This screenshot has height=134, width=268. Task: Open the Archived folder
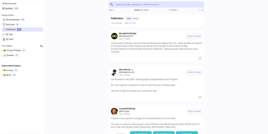coord(10,25)
